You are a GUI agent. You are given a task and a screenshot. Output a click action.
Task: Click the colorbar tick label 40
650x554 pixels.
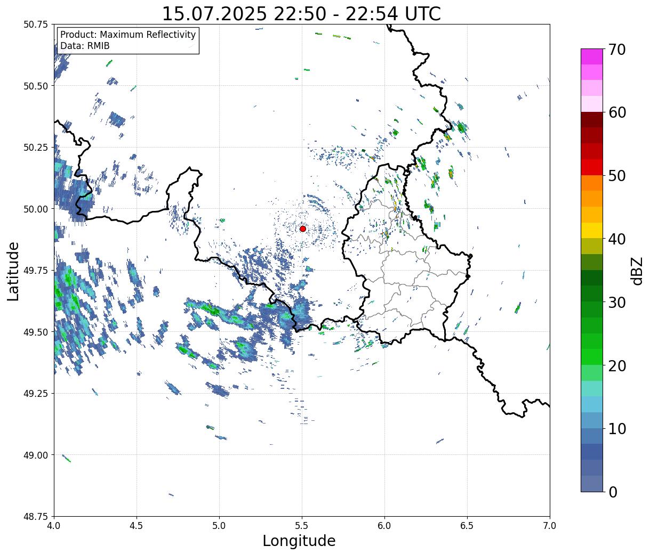click(x=617, y=239)
